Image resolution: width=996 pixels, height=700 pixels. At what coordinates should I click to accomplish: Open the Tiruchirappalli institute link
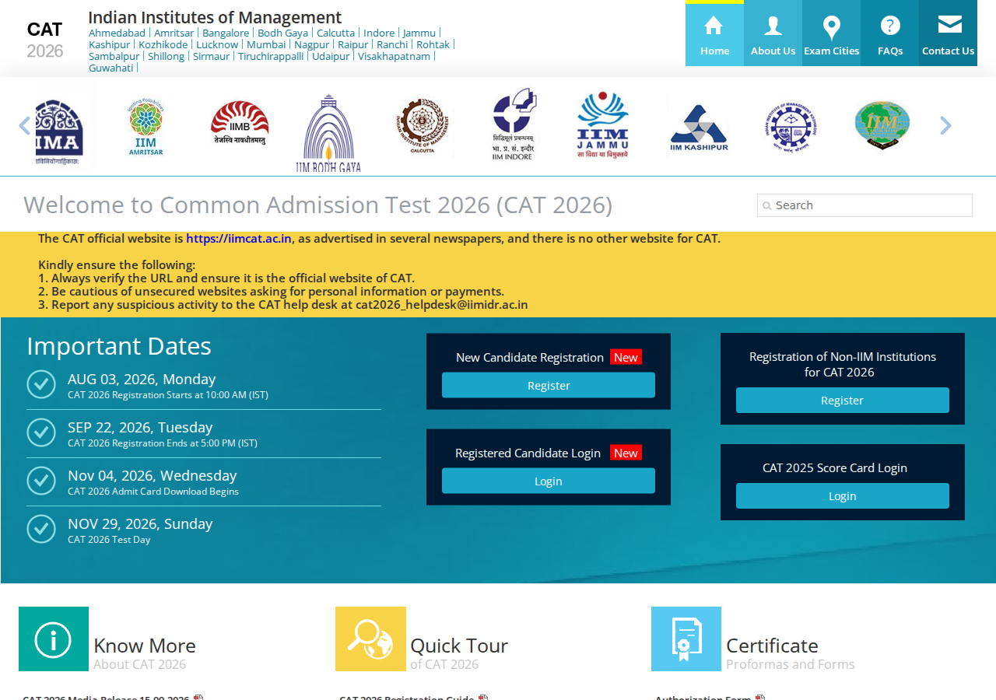271,56
